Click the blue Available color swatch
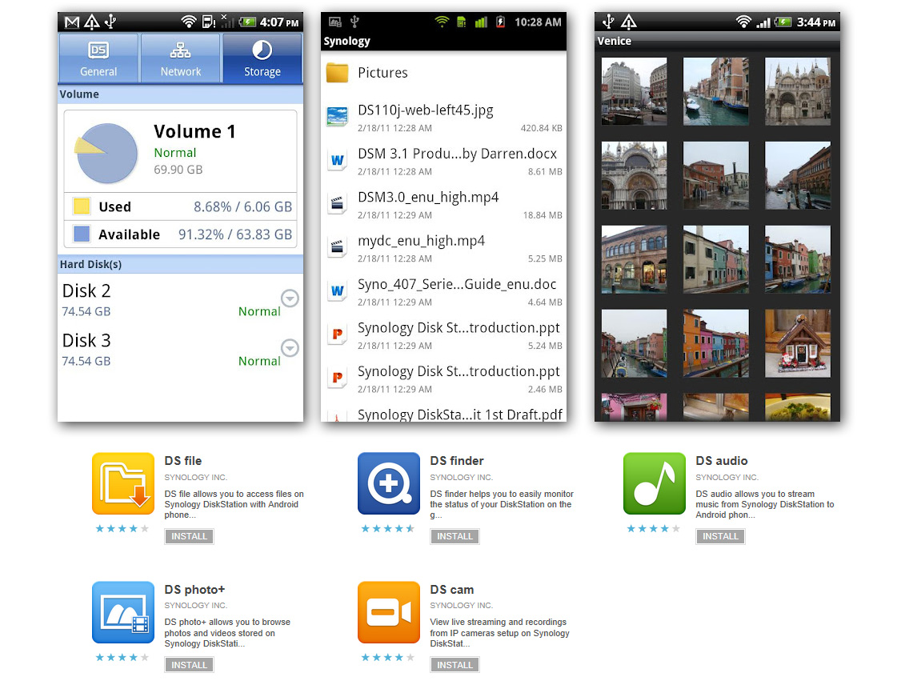This screenshot has width=897, height=689. (82, 234)
